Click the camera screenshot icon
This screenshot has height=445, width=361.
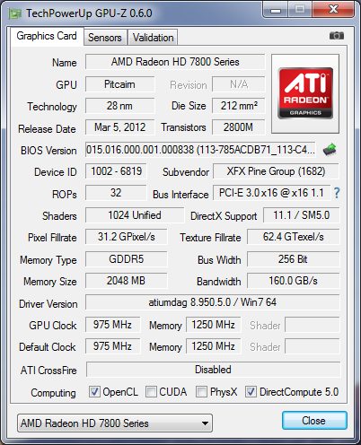(x=337, y=36)
